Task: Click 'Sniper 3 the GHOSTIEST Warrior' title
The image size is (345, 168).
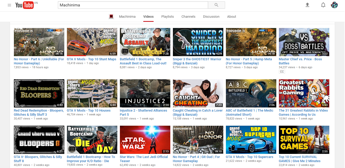Action: (197, 61)
